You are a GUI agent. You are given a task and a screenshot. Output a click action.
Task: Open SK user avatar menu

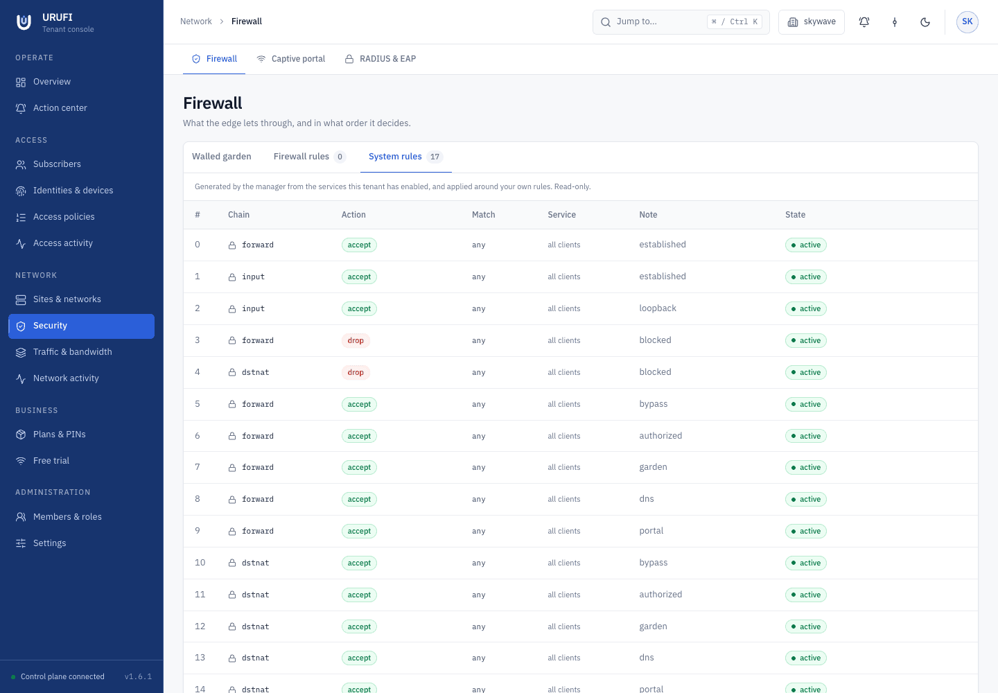point(968,22)
